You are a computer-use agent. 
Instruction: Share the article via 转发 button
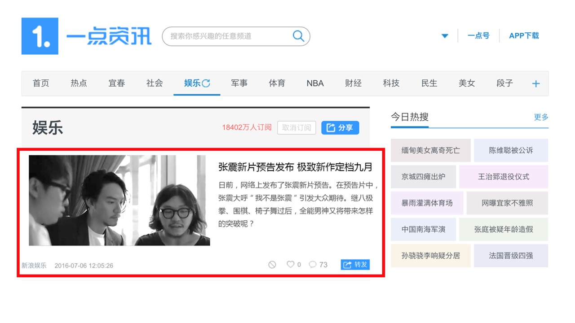[x=355, y=265]
